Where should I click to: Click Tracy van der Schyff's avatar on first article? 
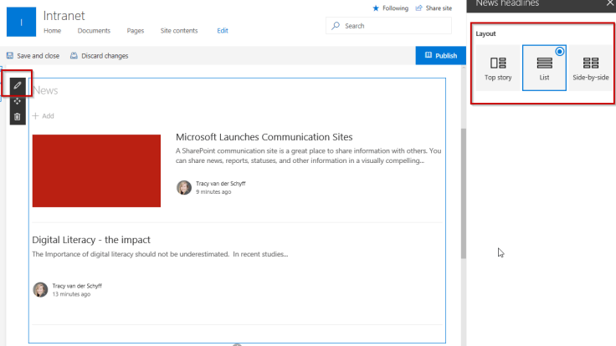[x=184, y=187]
